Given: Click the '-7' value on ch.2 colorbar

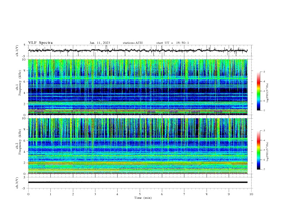Looking at the screenshot, I should click(263, 169).
